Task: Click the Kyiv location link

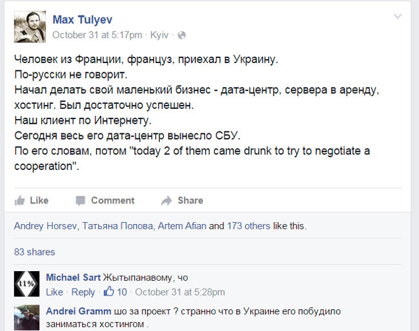Action: 159,34
